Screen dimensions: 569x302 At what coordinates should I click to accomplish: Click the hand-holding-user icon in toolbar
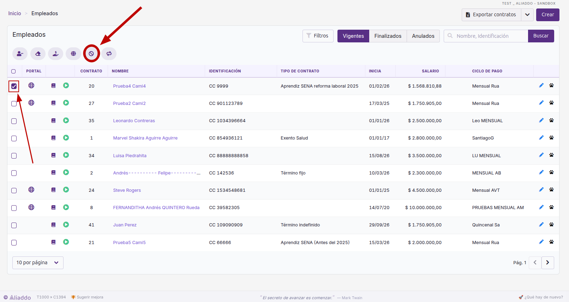click(55, 54)
